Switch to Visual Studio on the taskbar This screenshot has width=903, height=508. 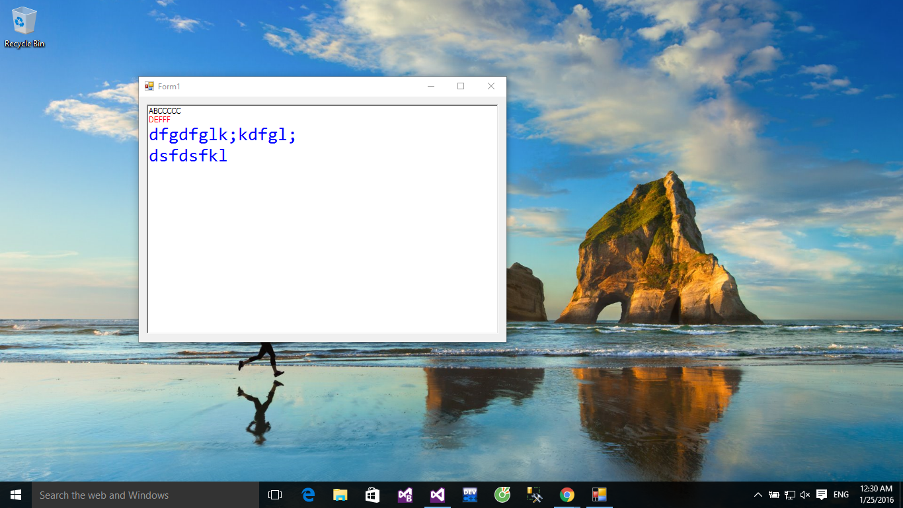[x=437, y=495]
